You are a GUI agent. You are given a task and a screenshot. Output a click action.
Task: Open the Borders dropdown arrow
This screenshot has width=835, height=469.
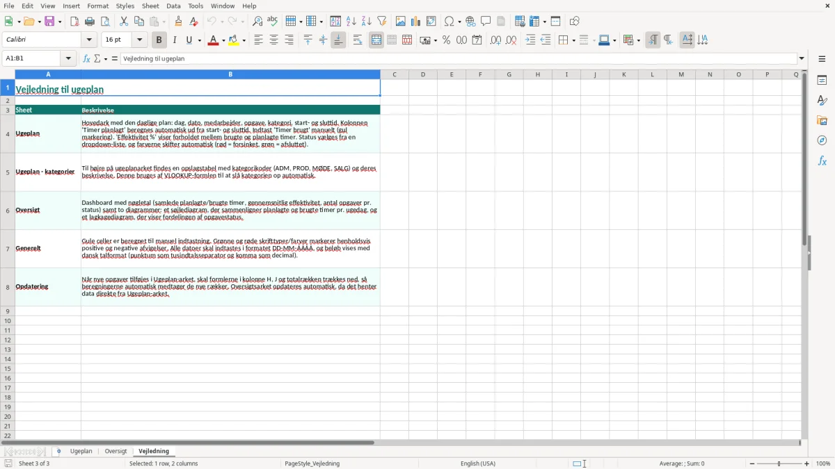(573, 41)
